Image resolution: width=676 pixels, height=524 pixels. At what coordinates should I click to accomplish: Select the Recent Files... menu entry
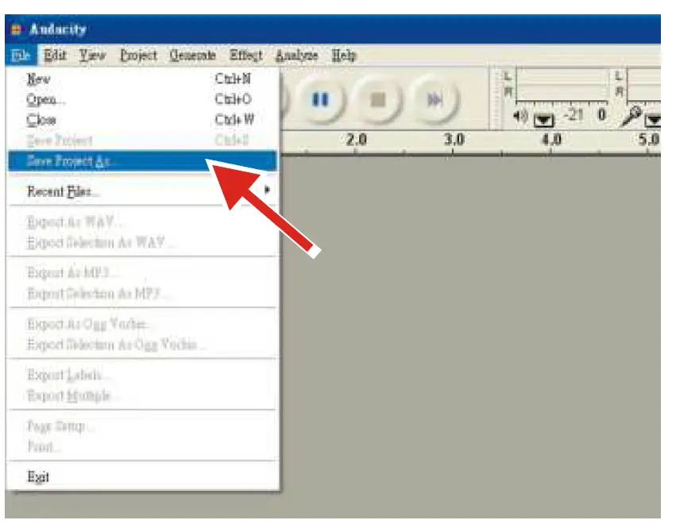click(142, 191)
